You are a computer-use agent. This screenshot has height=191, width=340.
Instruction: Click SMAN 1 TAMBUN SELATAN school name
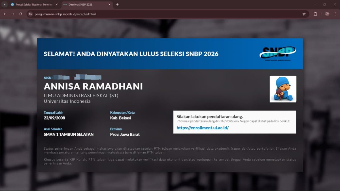click(x=69, y=134)
